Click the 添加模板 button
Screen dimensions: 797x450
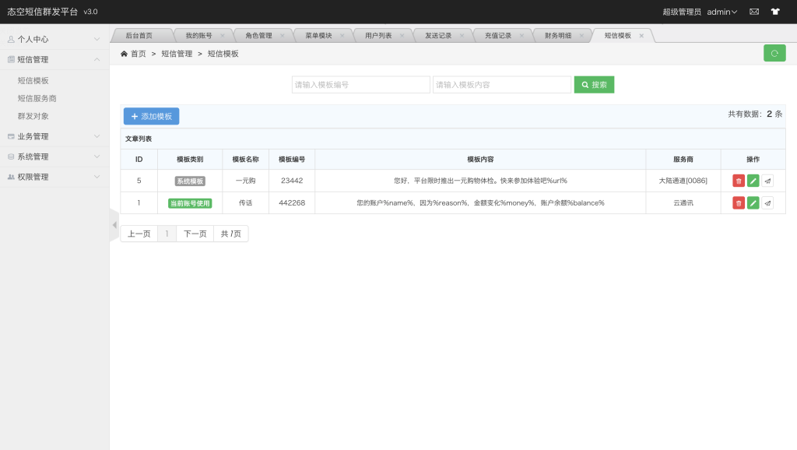153,115
